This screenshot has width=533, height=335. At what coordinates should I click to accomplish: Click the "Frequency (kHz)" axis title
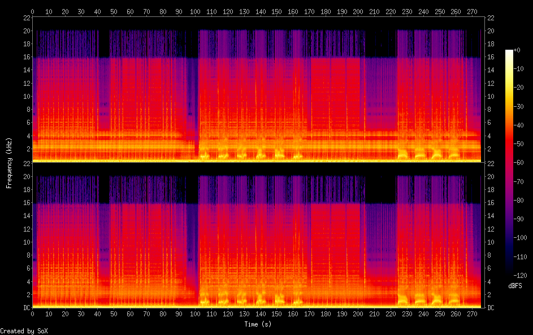point(9,163)
